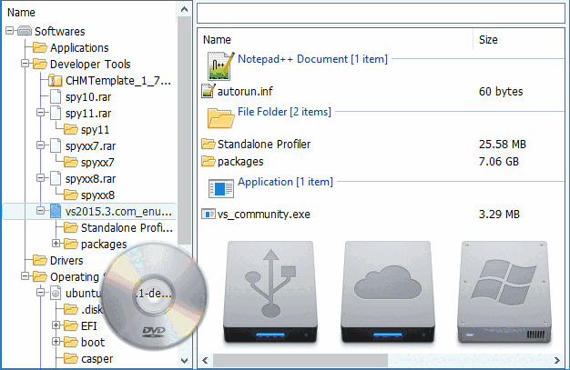Collapse the Softwares root node
Viewport: 570px width, 370px height.
9,31
